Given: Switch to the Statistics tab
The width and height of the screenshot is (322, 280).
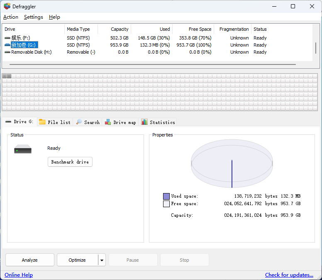Looking at the screenshot, I should pyautogui.click(x=158, y=122).
